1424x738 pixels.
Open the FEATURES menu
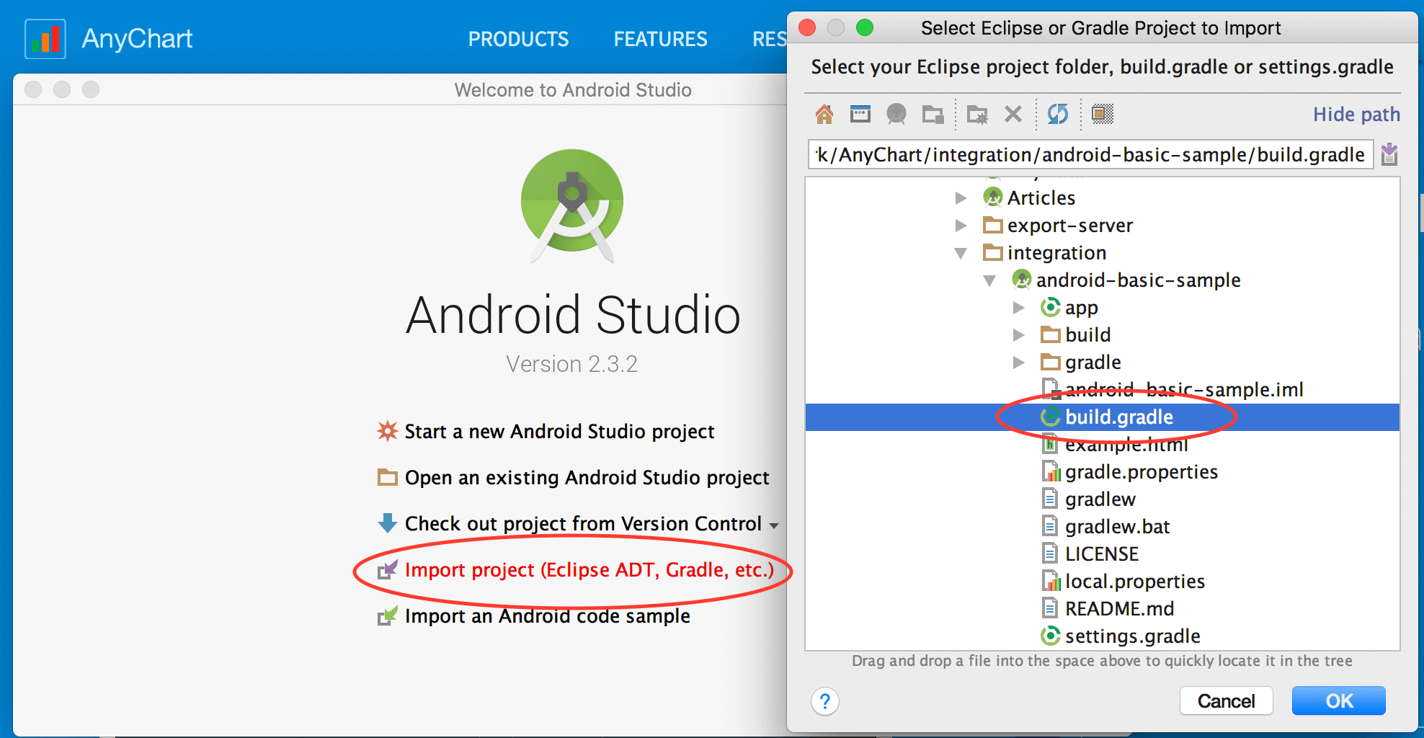659,39
